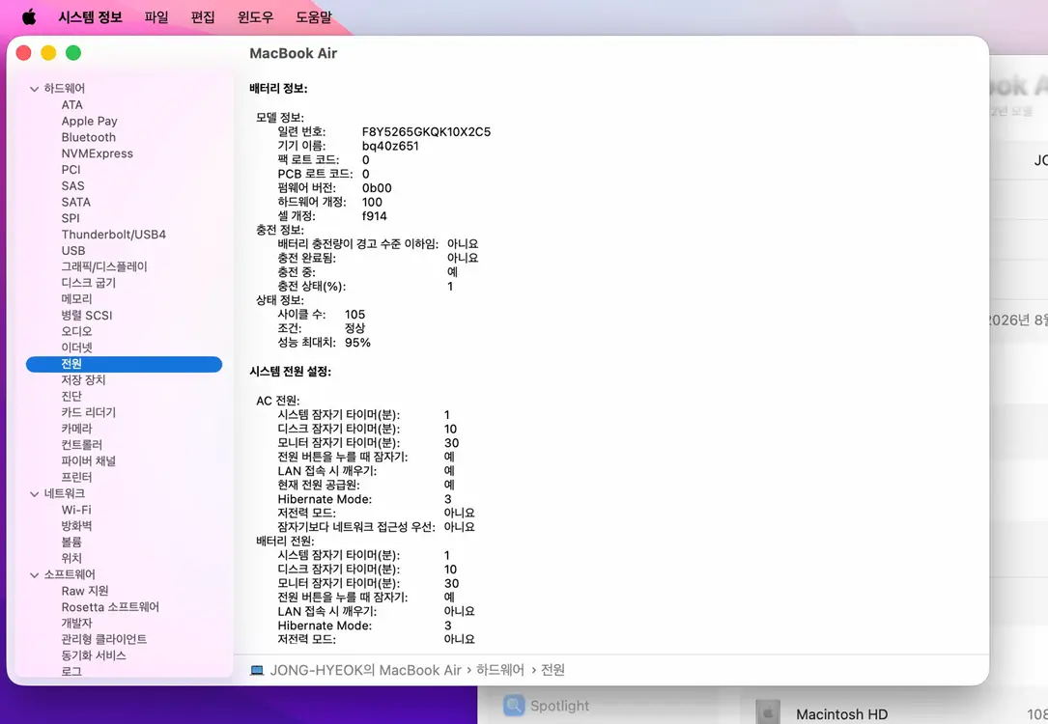The height and width of the screenshot is (724, 1048).
Task: Select SPI in the sidebar
Action: coord(71,218)
